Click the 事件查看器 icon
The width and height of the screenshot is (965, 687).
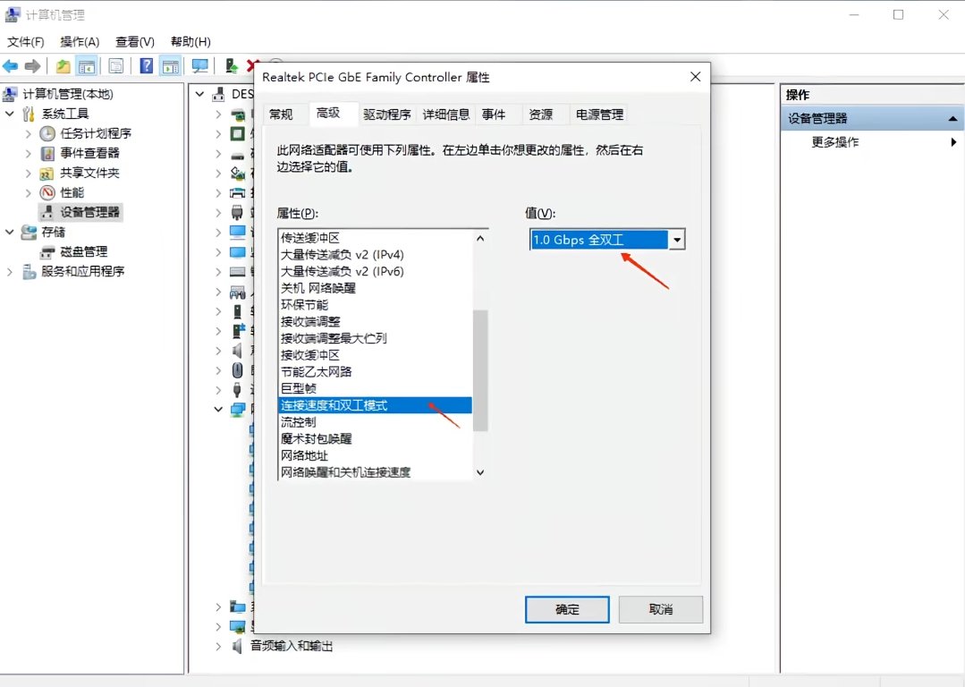[x=47, y=153]
